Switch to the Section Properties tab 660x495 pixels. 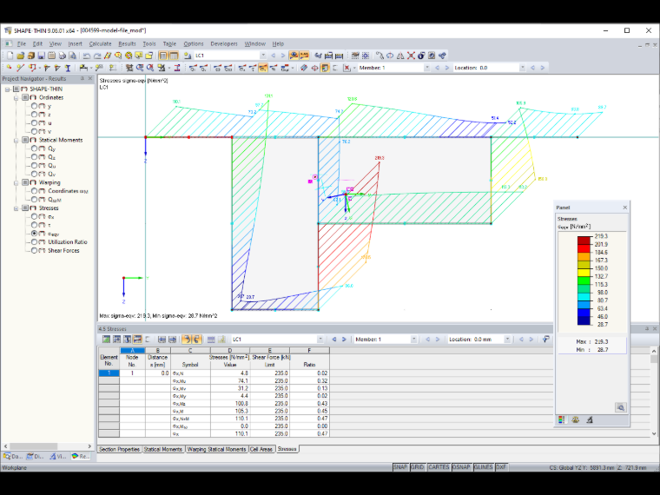(119, 449)
